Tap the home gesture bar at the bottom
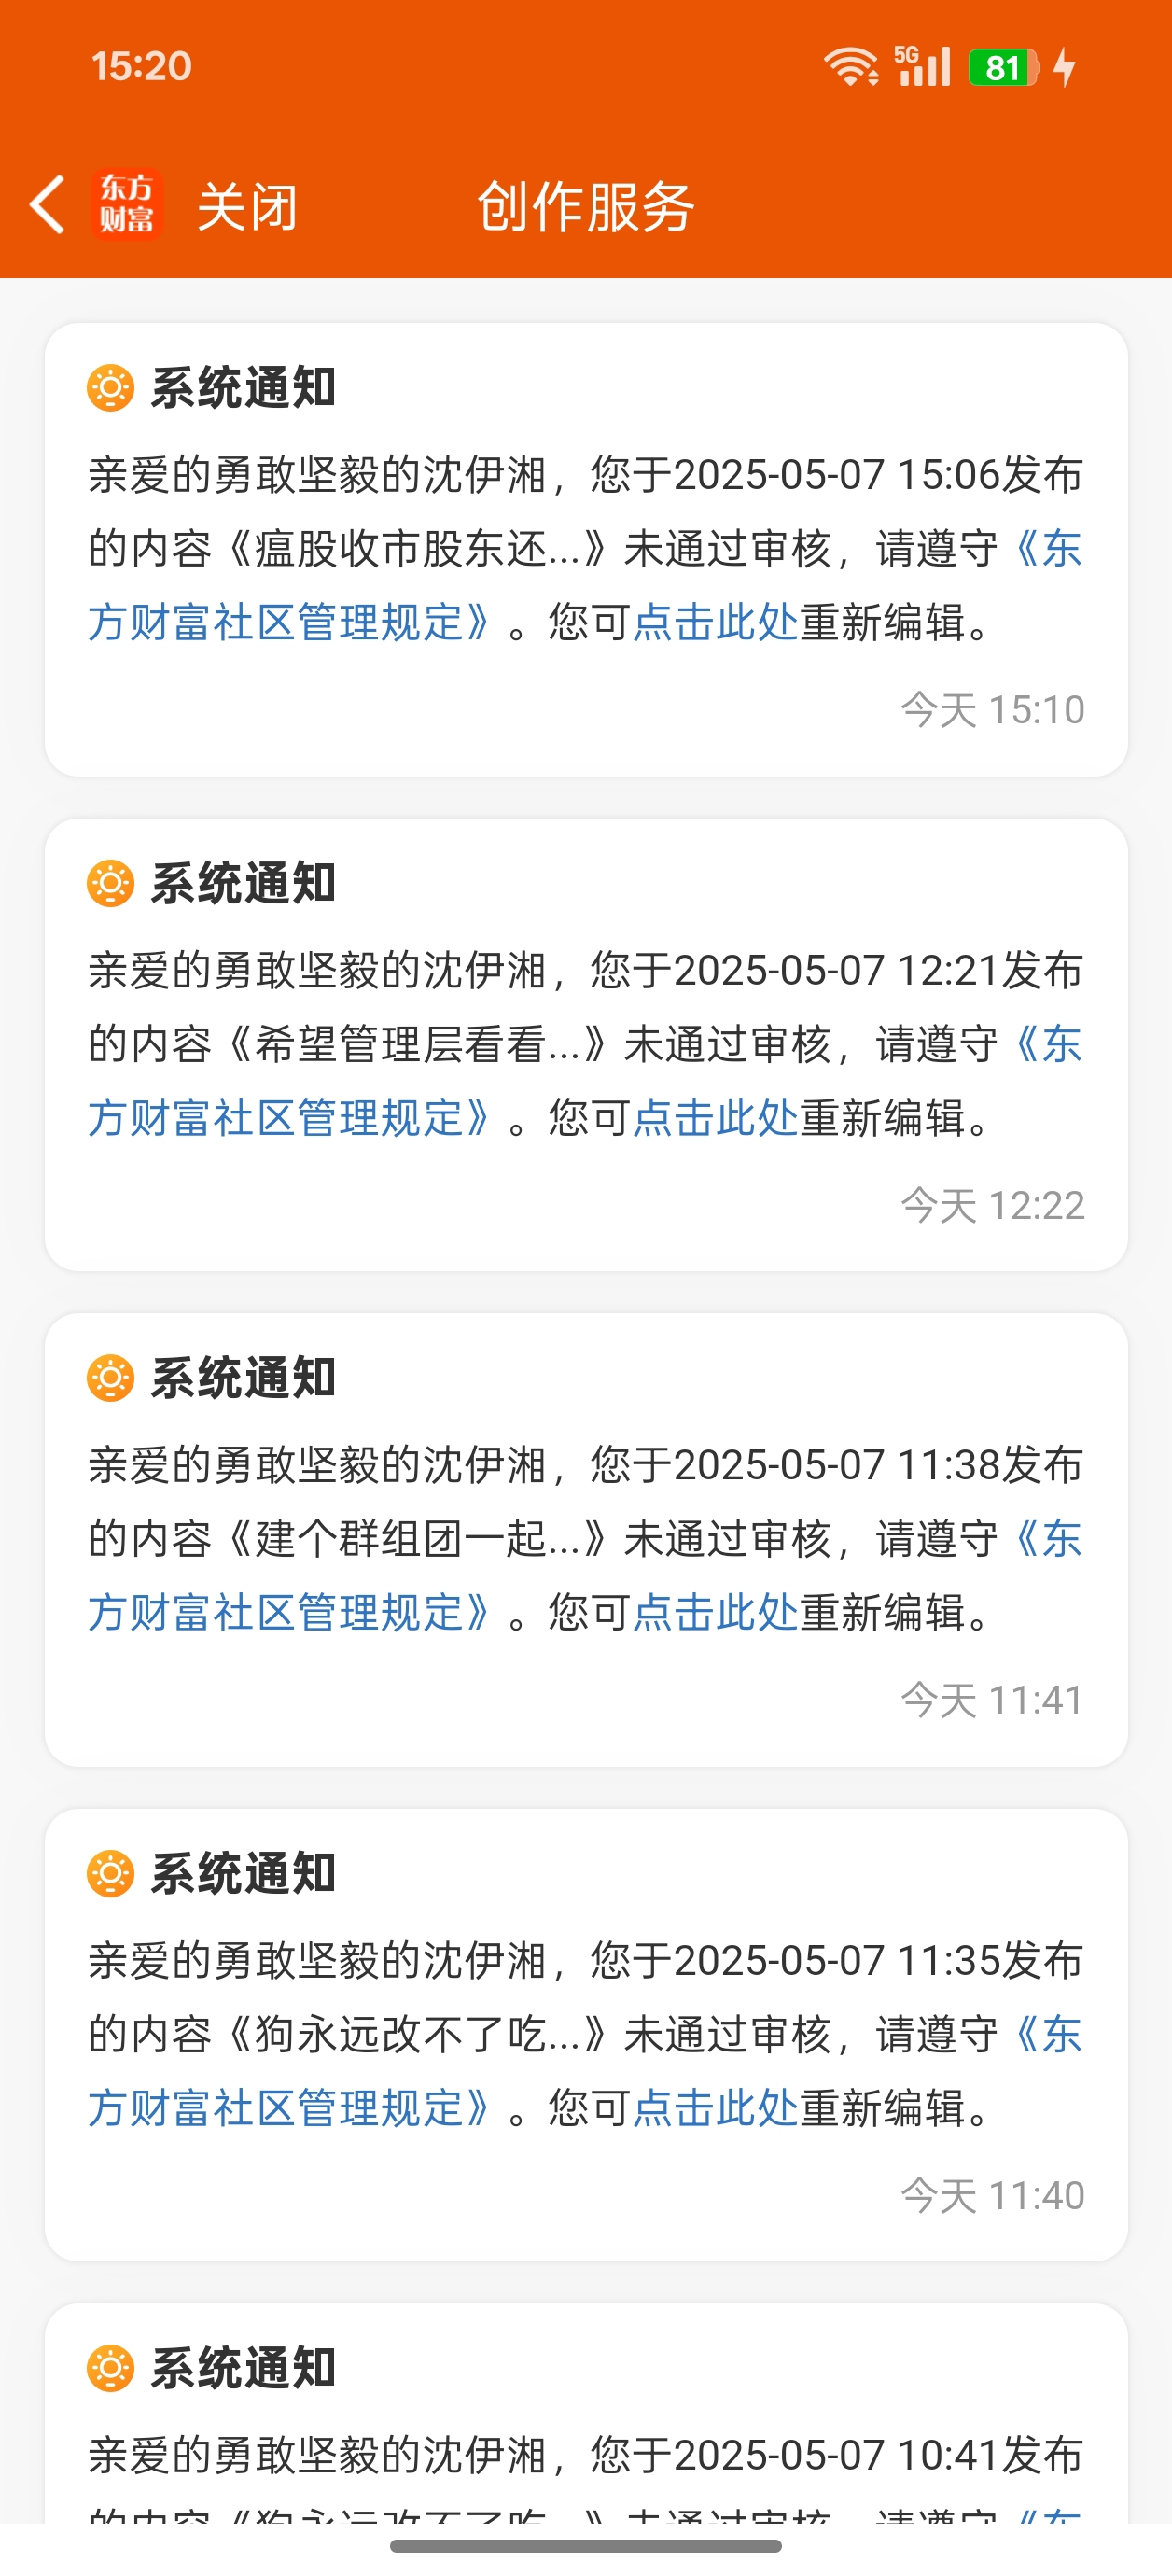This screenshot has height=2576, width=1172. click(x=586, y=2545)
